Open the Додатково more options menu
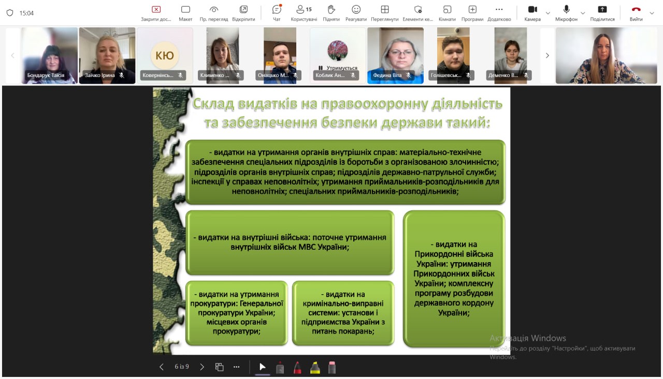 click(x=499, y=13)
